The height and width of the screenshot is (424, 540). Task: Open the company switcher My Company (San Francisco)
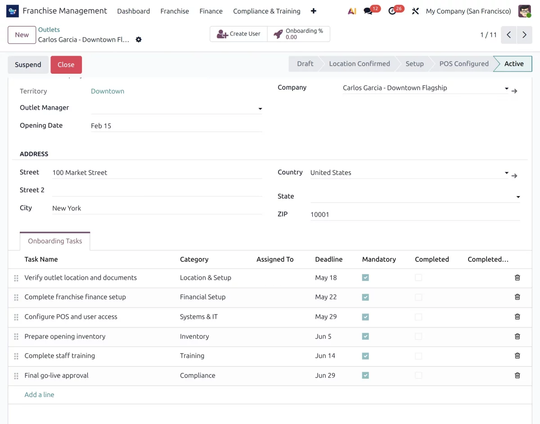click(x=468, y=11)
